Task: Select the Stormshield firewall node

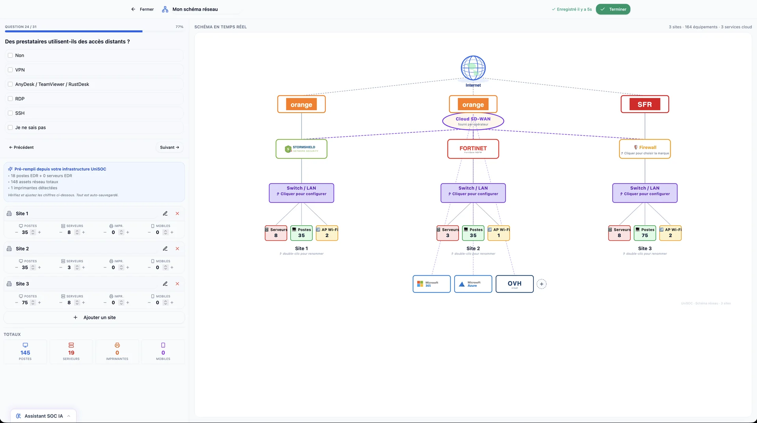Action: pyautogui.click(x=302, y=149)
